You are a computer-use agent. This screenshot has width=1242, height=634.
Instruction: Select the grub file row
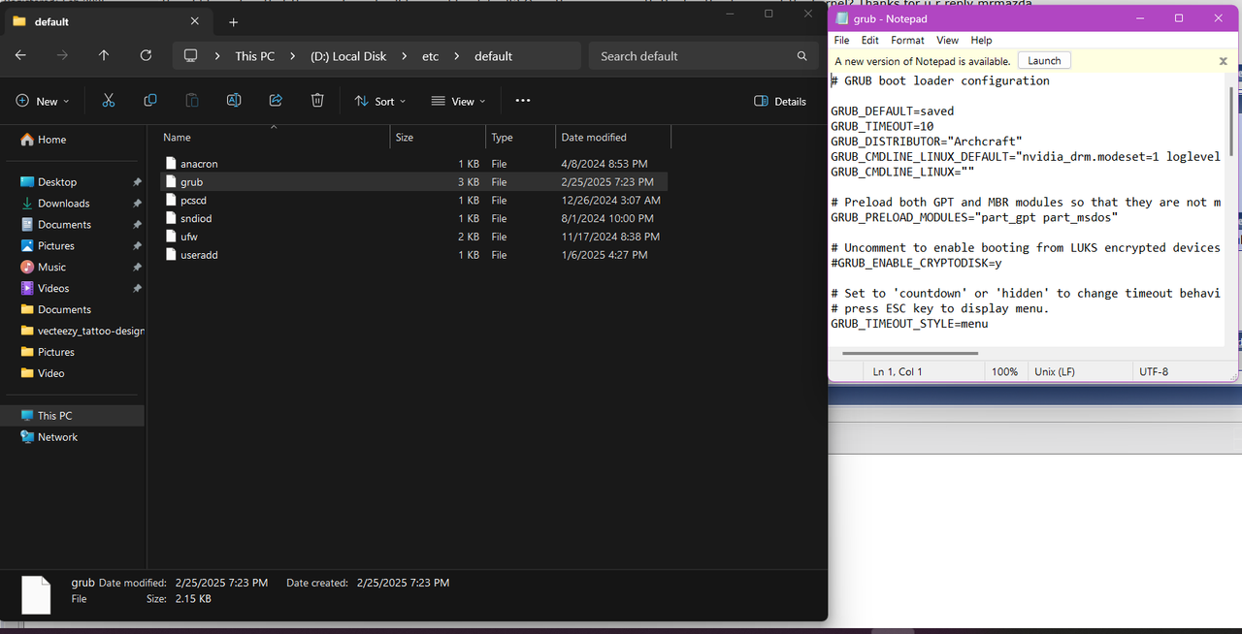[413, 182]
